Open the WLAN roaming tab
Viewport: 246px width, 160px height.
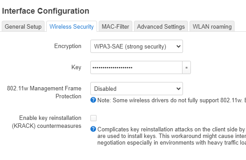pyautogui.click(x=212, y=26)
